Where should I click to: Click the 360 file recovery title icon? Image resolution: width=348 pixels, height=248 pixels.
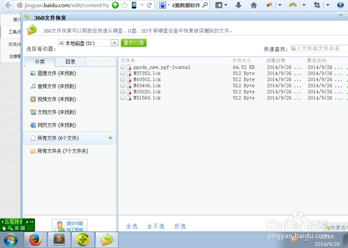27,17
